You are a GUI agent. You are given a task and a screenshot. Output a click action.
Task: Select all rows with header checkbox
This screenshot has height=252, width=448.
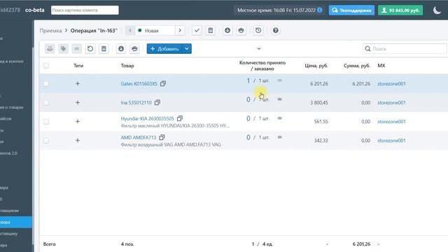[x=46, y=66]
